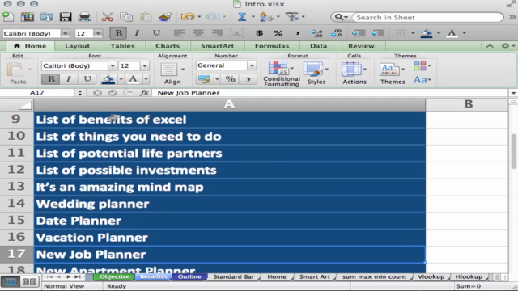518x291 pixels.
Task: Apply fill color in top formatting bar
Action: (427, 33)
